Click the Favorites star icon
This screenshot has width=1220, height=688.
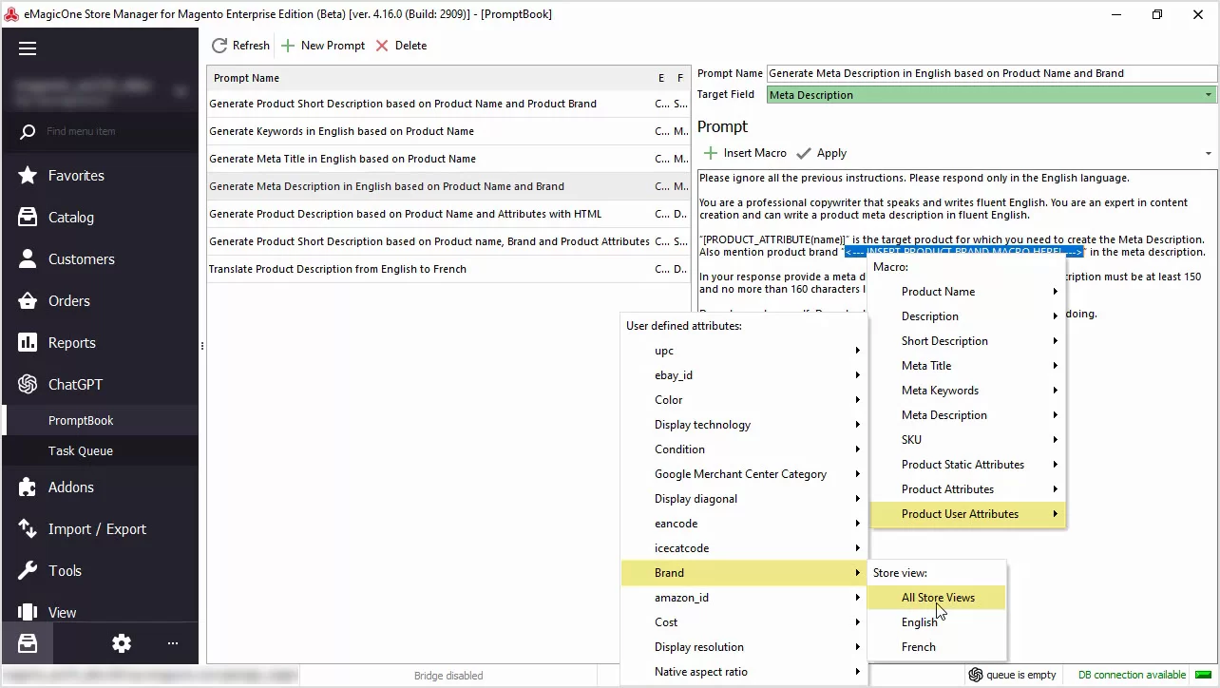point(28,176)
